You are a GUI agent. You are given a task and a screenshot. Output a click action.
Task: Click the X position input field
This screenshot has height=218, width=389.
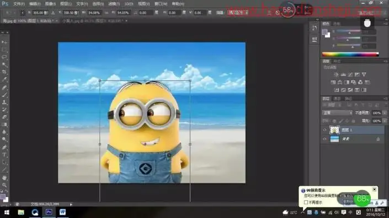[40, 13]
